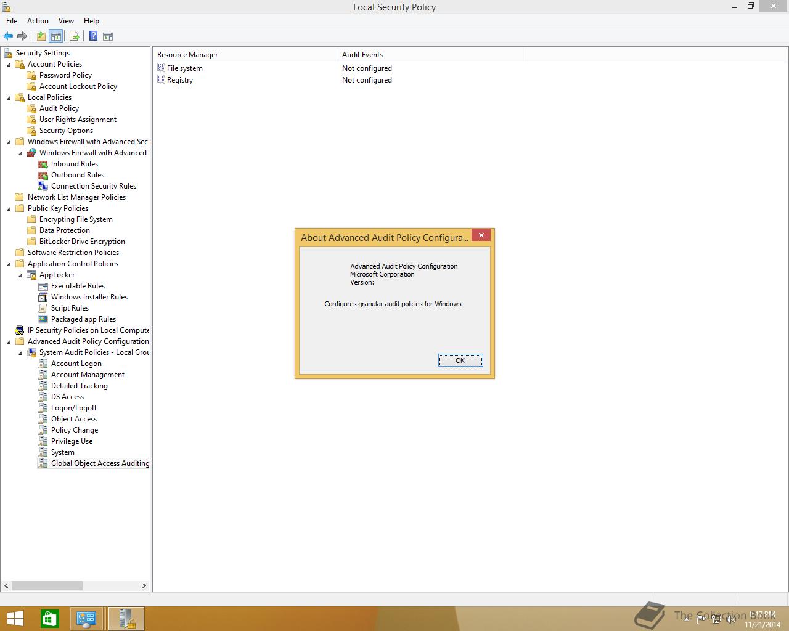789x631 pixels.
Task: Select BitLocker Drive Encryption folder
Action: [x=82, y=242]
